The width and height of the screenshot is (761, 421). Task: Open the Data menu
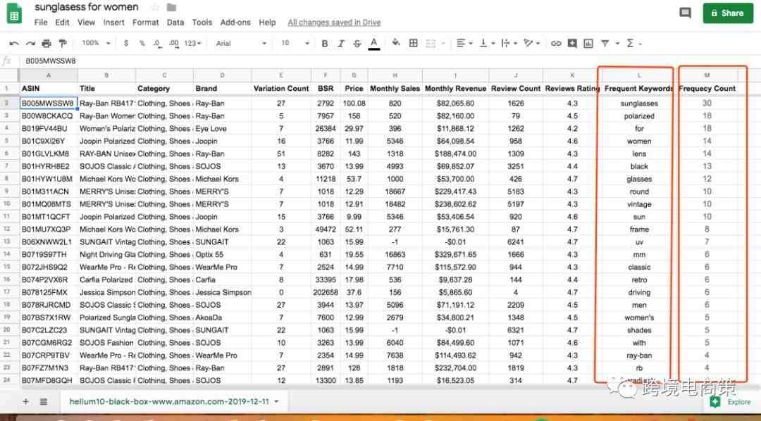[x=175, y=23]
